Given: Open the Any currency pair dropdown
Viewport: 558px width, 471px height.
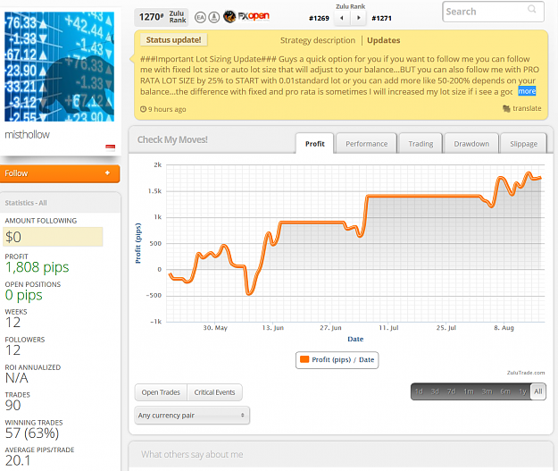Looking at the screenshot, I should pos(192,416).
